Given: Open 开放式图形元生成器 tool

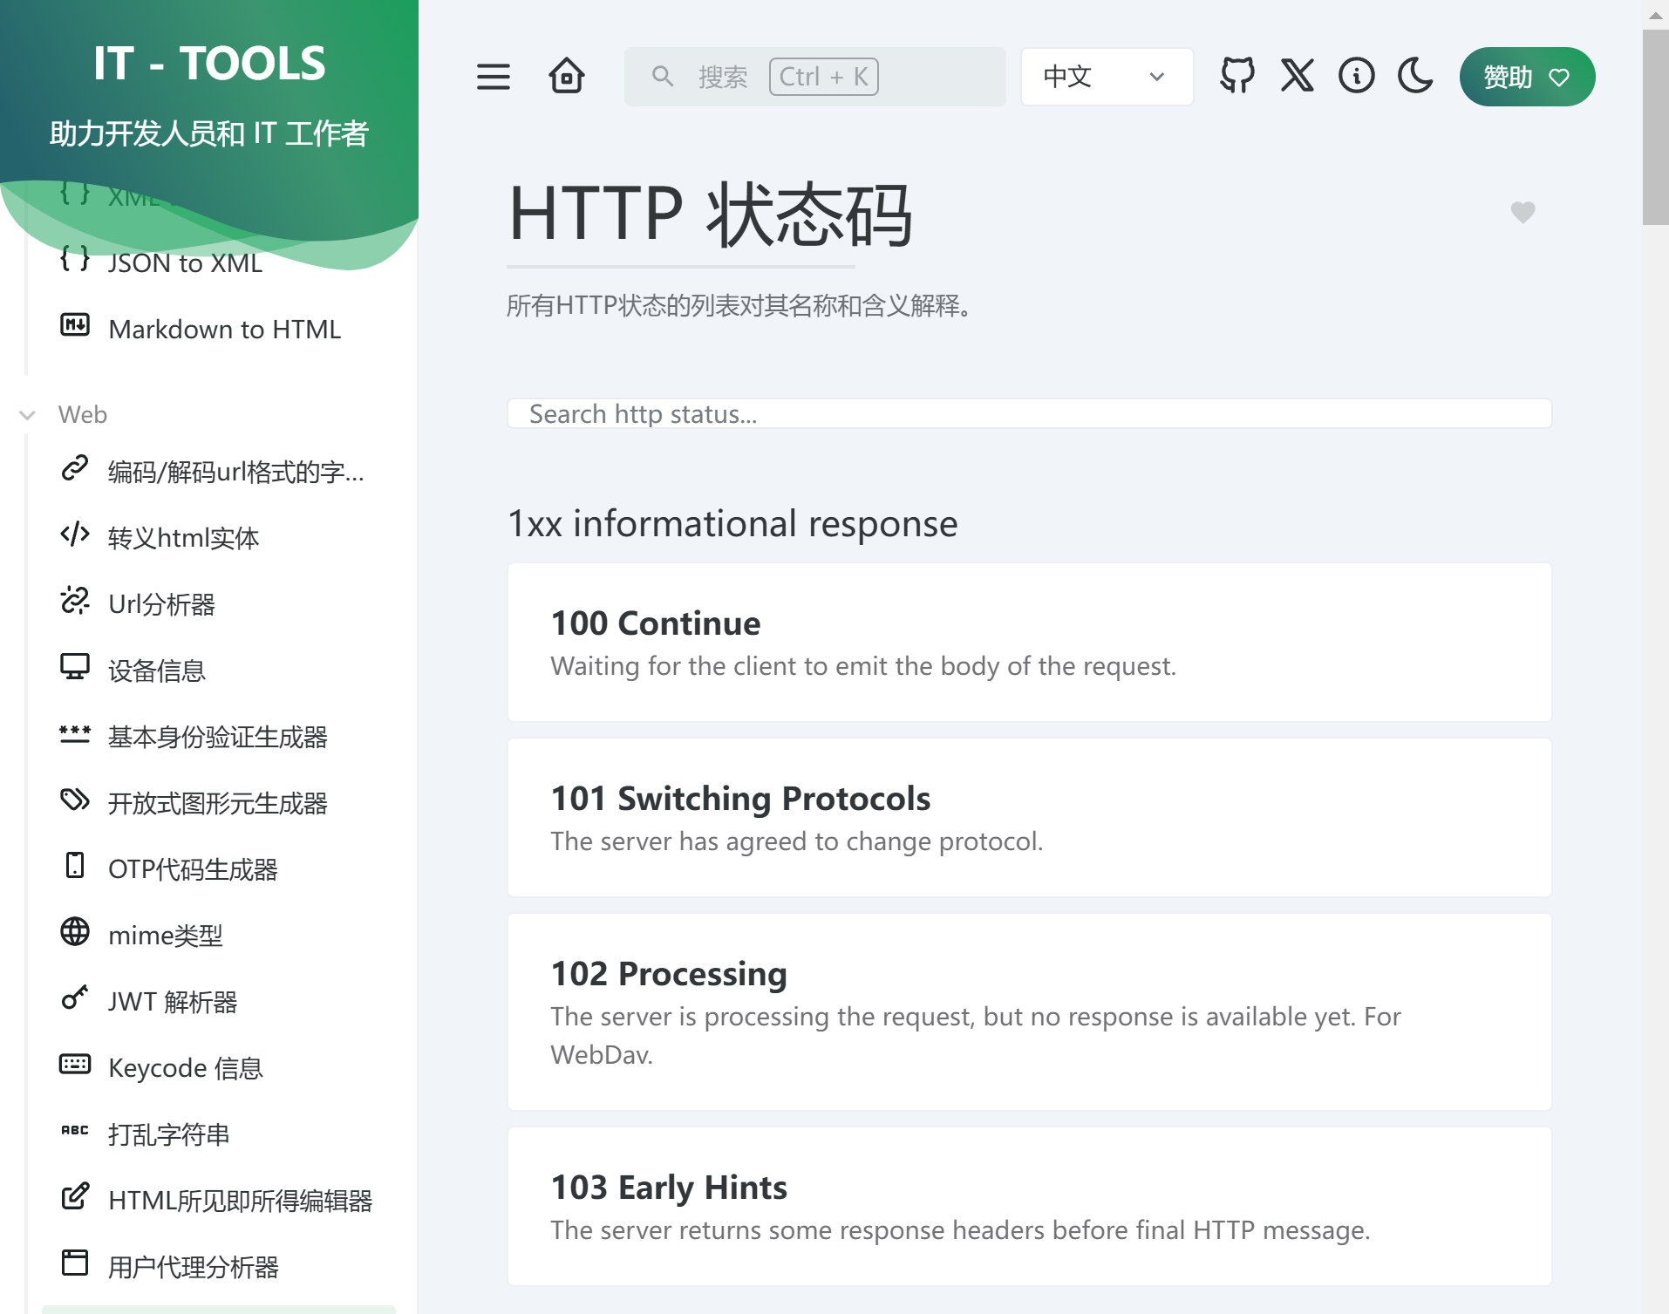Looking at the screenshot, I should pyautogui.click(x=218, y=803).
